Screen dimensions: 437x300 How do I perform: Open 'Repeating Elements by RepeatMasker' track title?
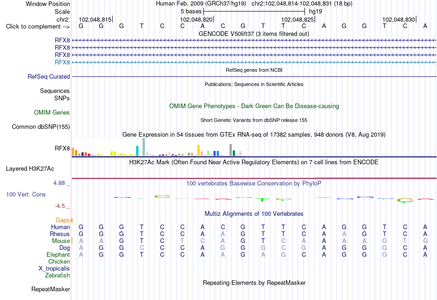(254, 283)
